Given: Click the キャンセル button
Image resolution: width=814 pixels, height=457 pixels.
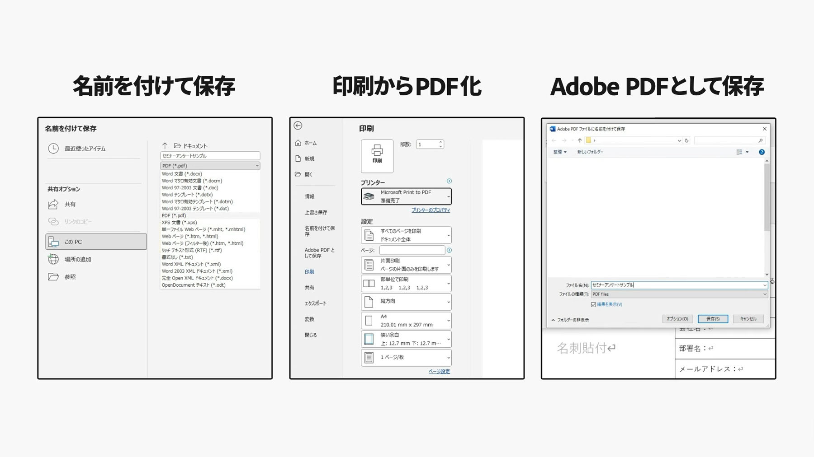Looking at the screenshot, I should point(748,319).
